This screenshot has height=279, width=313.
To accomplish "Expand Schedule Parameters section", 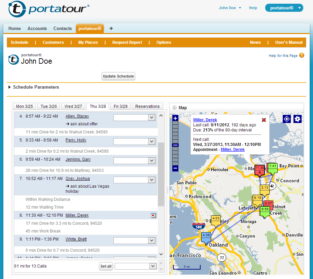I will click(x=9, y=87).
